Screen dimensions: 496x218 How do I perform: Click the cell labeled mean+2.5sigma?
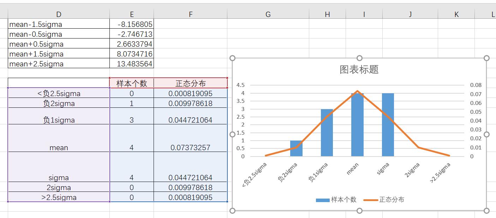59,64
